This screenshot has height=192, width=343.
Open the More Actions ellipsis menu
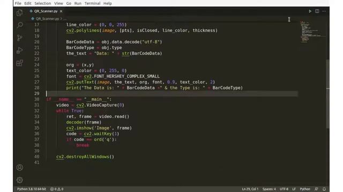coord(324,11)
